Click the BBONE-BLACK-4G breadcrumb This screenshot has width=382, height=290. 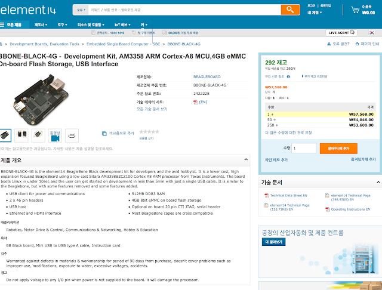184,44
